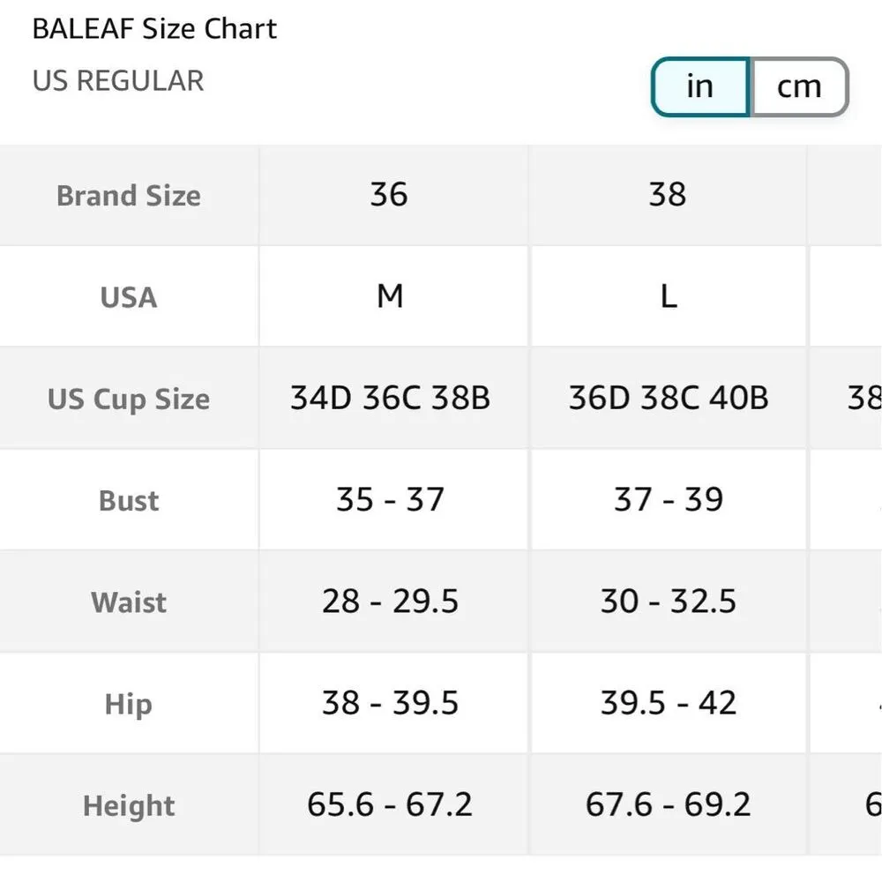Viewport: 882px width, 882px height.
Task: Click brand size 38 column header
Action: pos(669,195)
